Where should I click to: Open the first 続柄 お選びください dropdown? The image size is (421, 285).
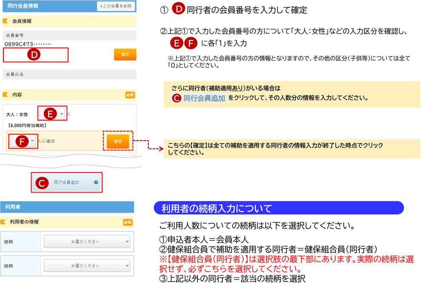[87, 242]
